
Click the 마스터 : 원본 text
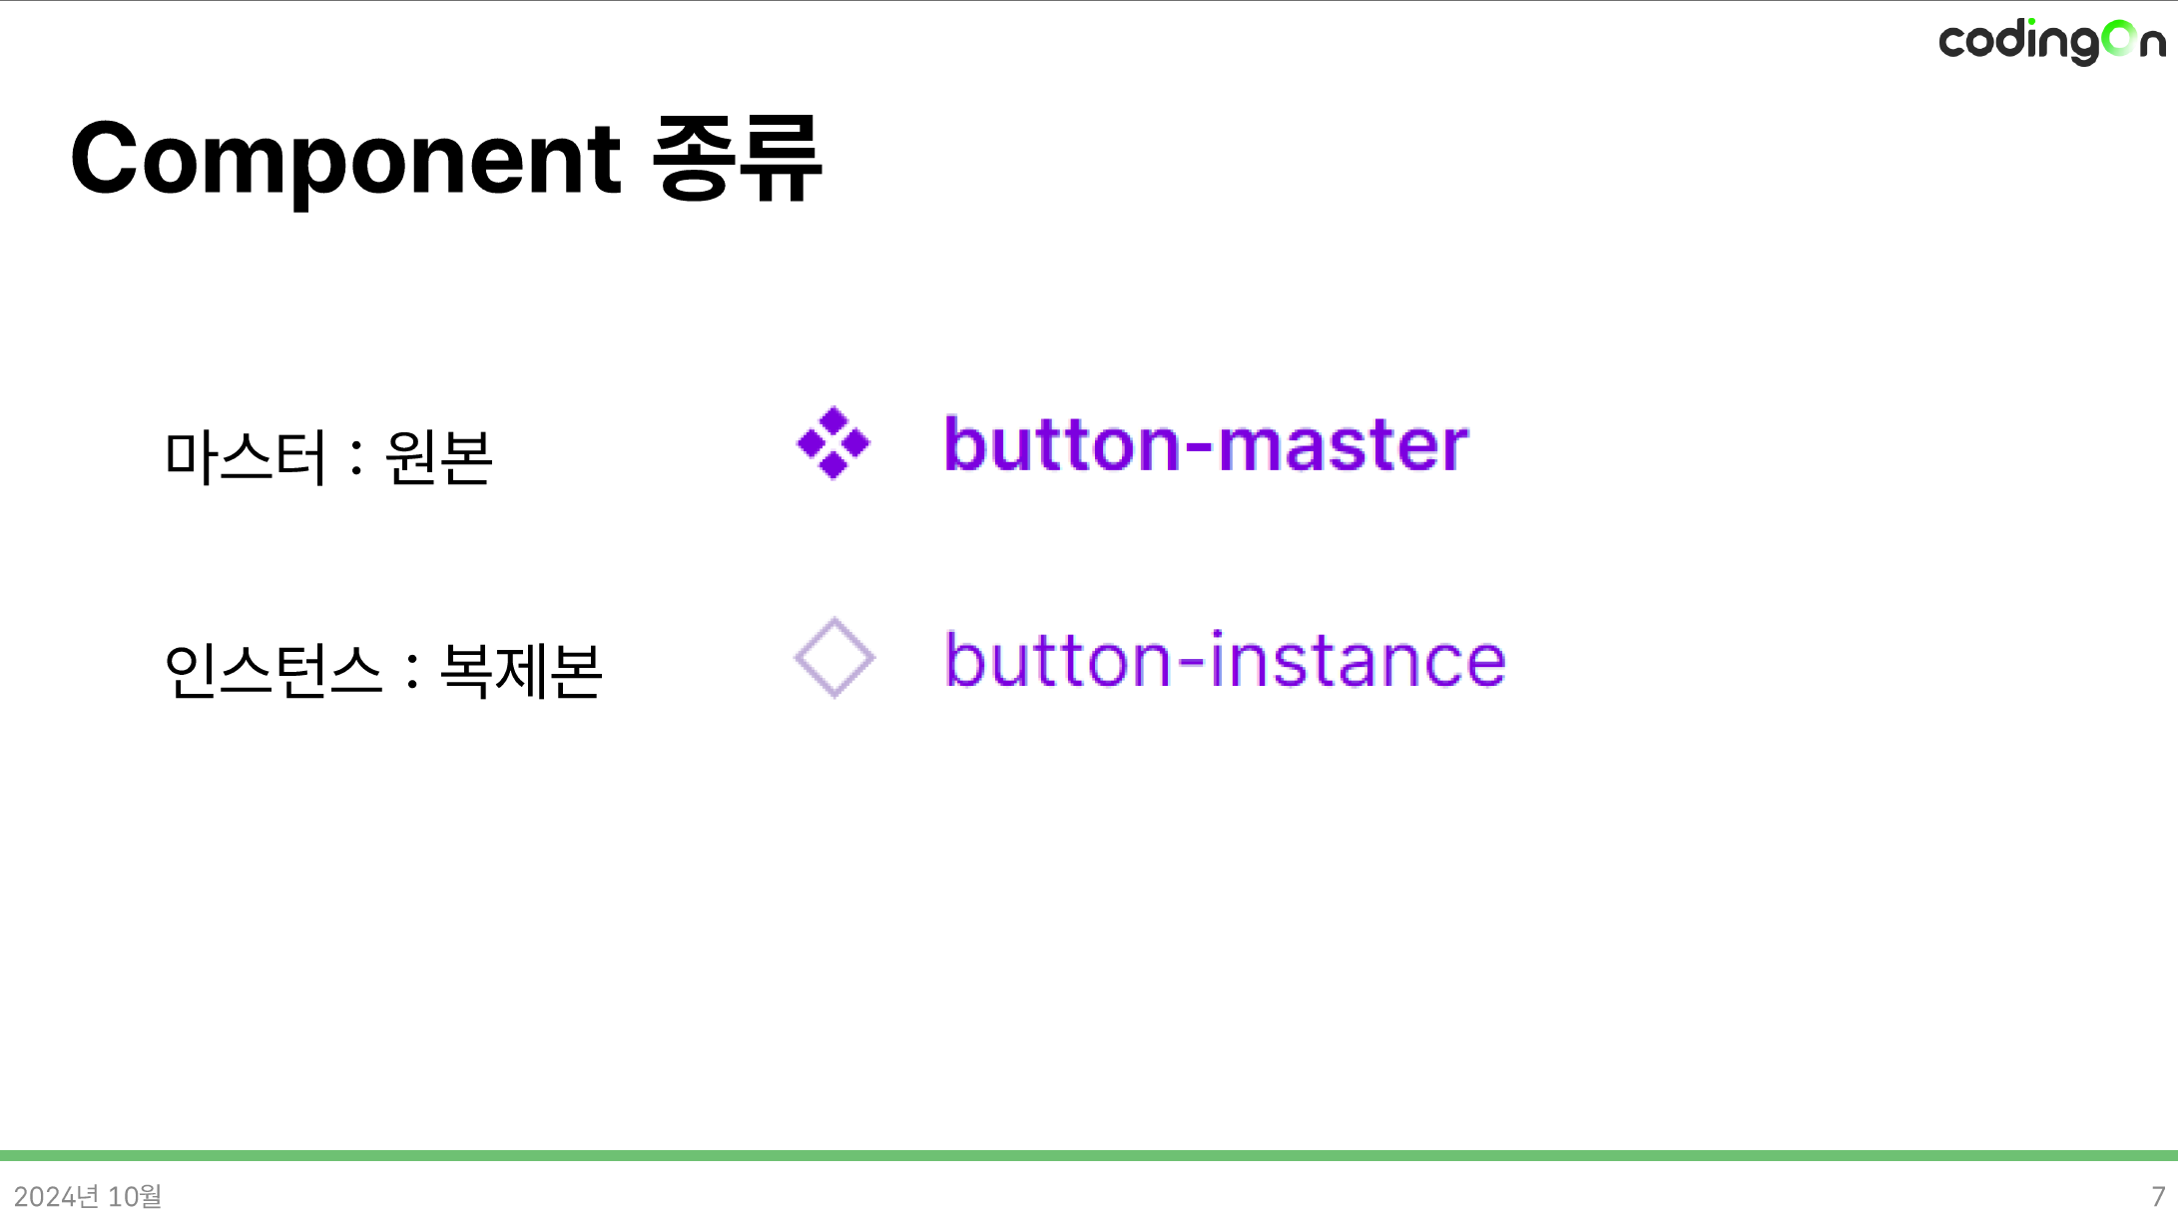[x=328, y=457]
